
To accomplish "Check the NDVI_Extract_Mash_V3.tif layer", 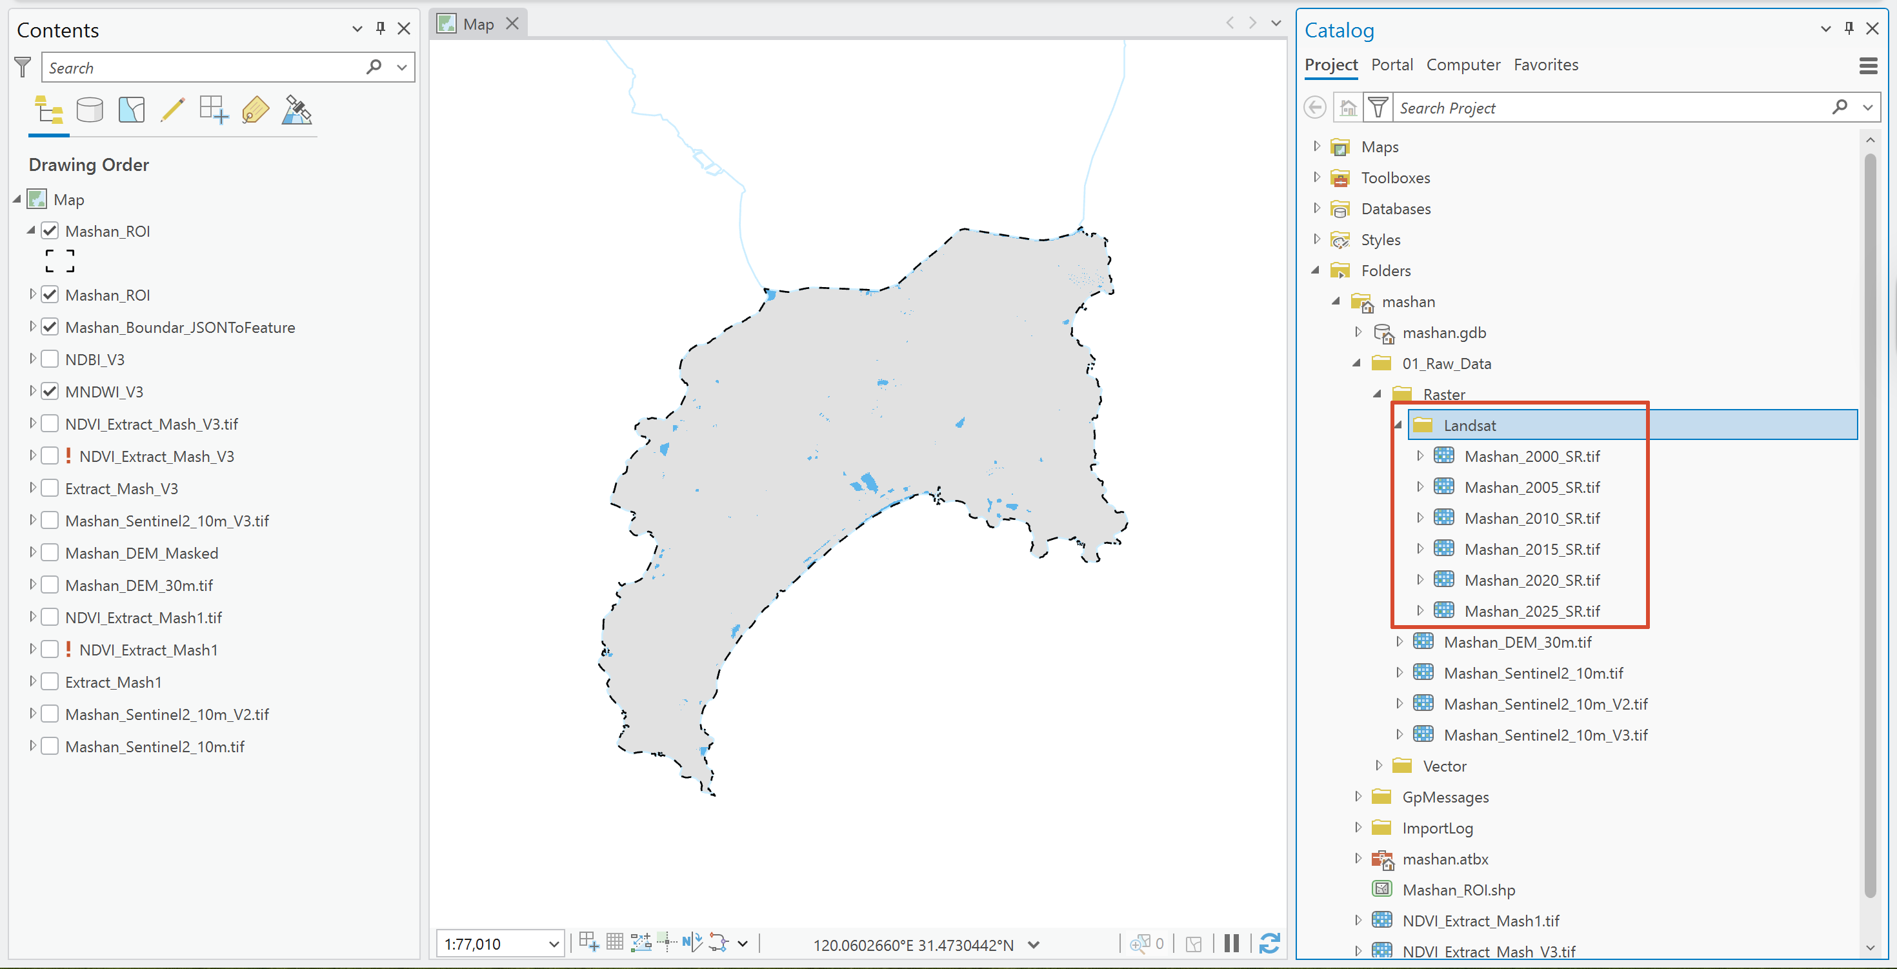I will tap(49, 423).
